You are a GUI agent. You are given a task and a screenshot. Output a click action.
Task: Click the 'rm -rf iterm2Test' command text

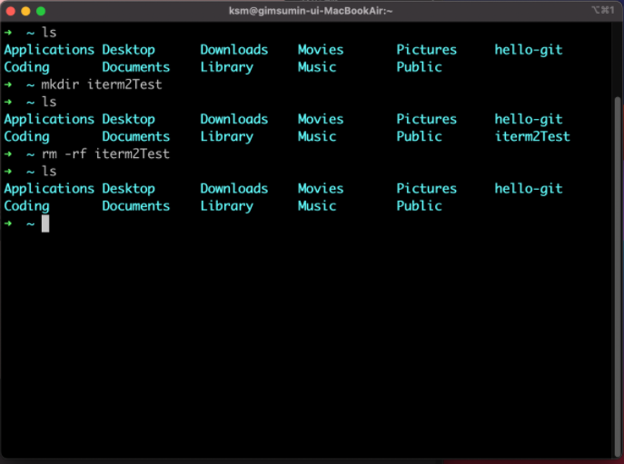pyautogui.click(x=105, y=154)
